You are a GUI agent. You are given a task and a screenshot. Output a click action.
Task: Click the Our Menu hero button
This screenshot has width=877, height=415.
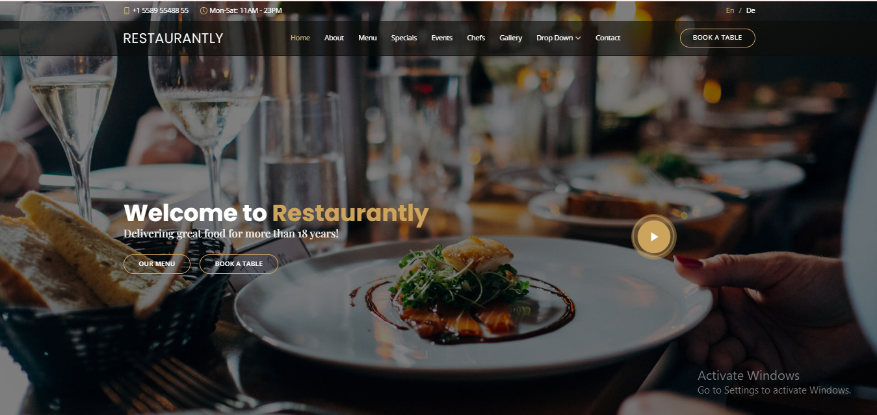[157, 264]
